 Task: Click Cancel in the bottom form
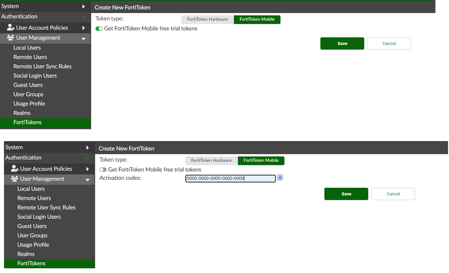tap(393, 194)
